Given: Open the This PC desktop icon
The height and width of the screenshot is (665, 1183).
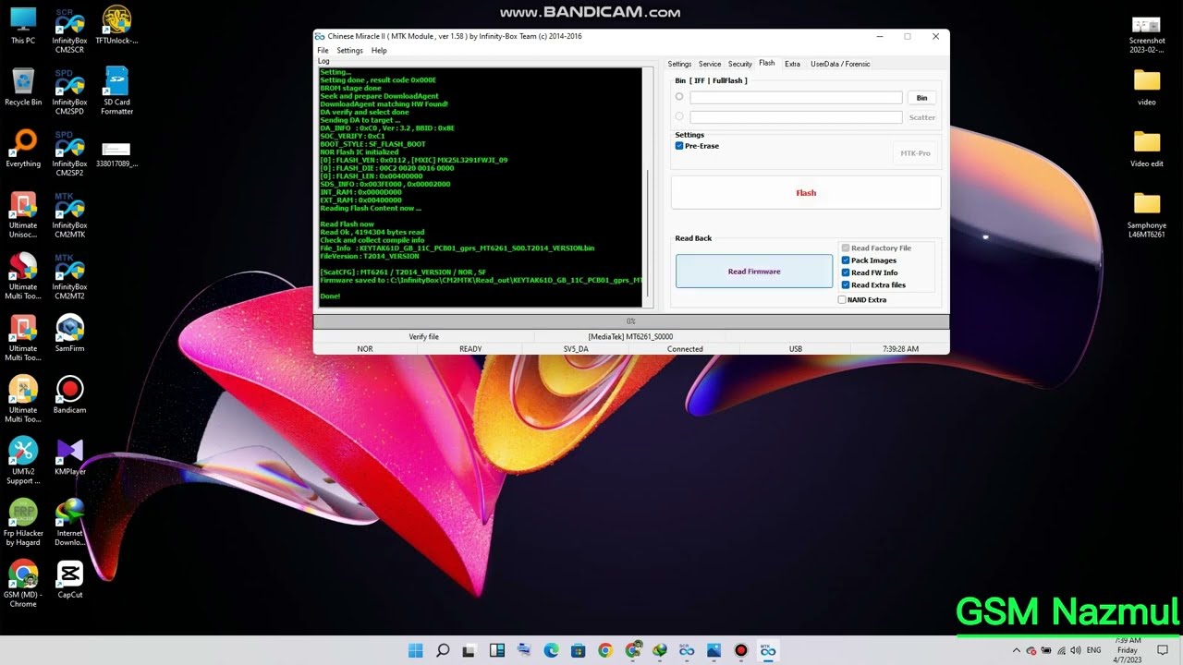Looking at the screenshot, I should (23, 26).
